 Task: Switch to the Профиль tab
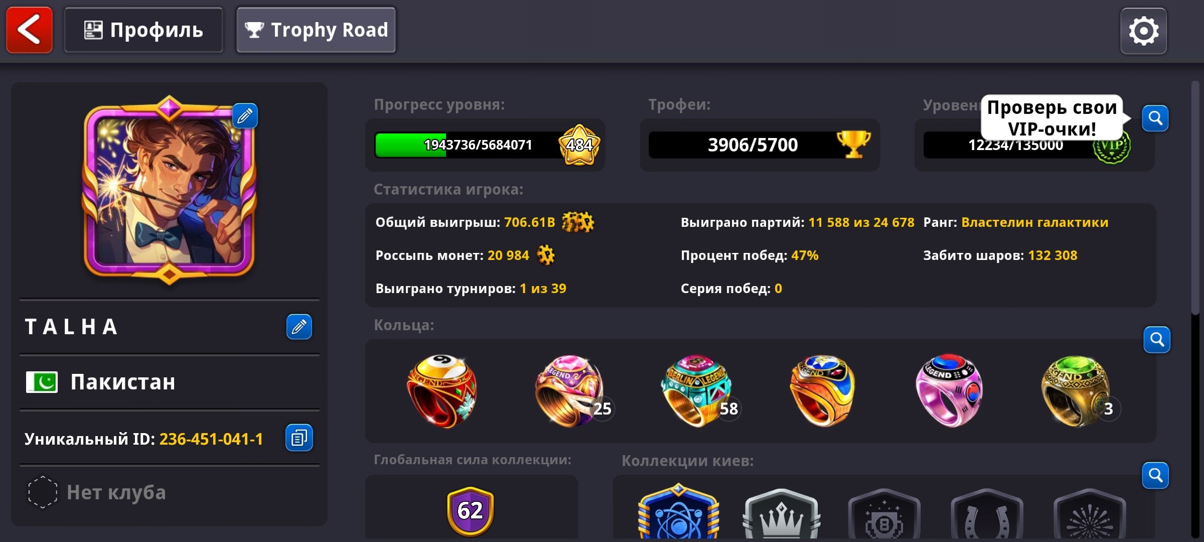tap(143, 30)
